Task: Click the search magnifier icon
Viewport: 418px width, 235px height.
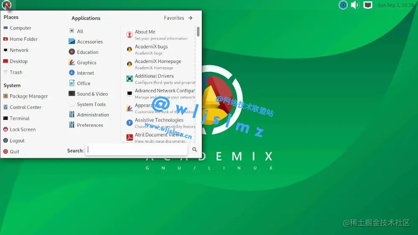Action: [195, 149]
